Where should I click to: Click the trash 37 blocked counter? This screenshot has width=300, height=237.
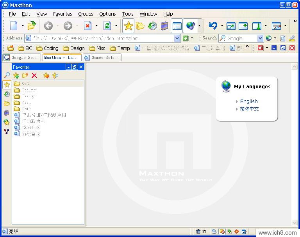coord(201,232)
